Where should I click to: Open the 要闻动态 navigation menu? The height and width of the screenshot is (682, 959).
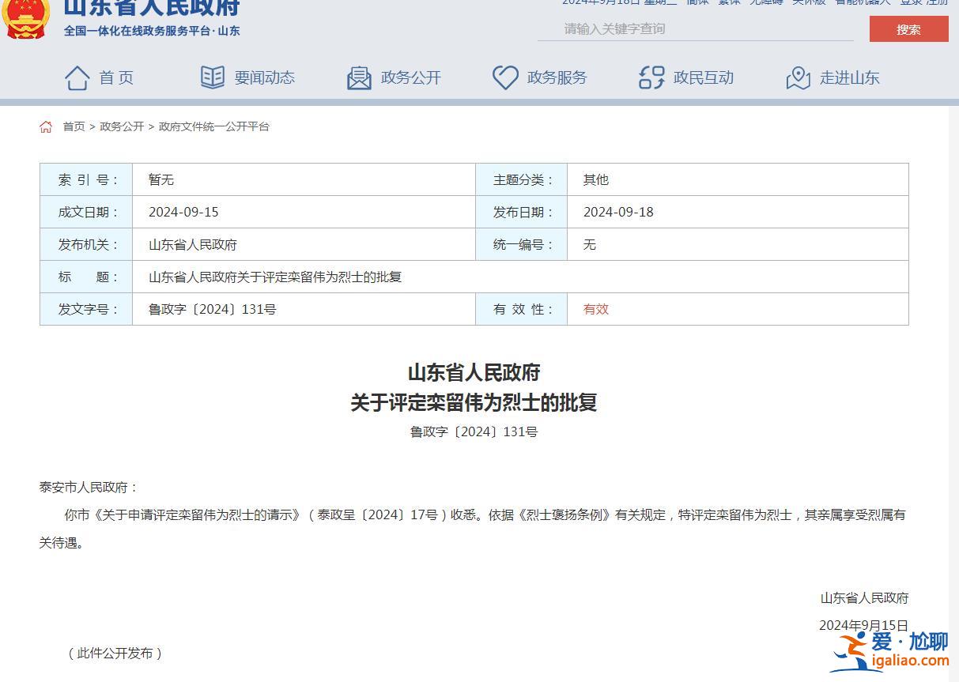point(264,77)
